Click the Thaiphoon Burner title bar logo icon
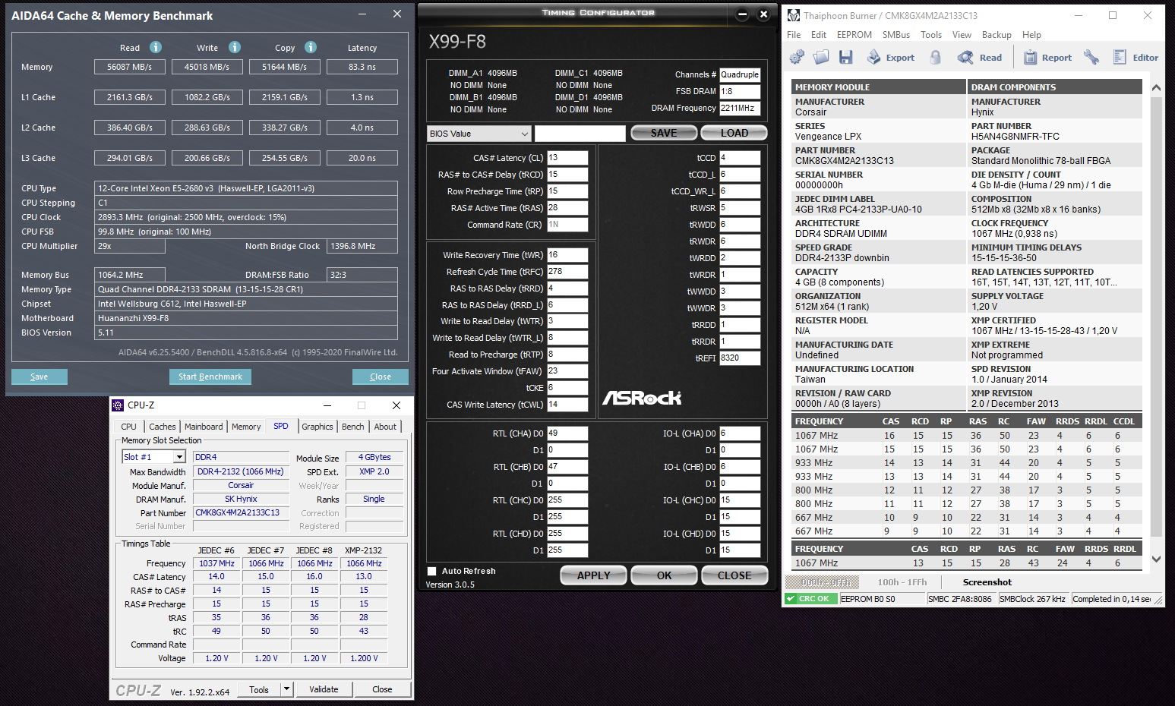This screenshot has width=1175, height=706. click(794, 15)
